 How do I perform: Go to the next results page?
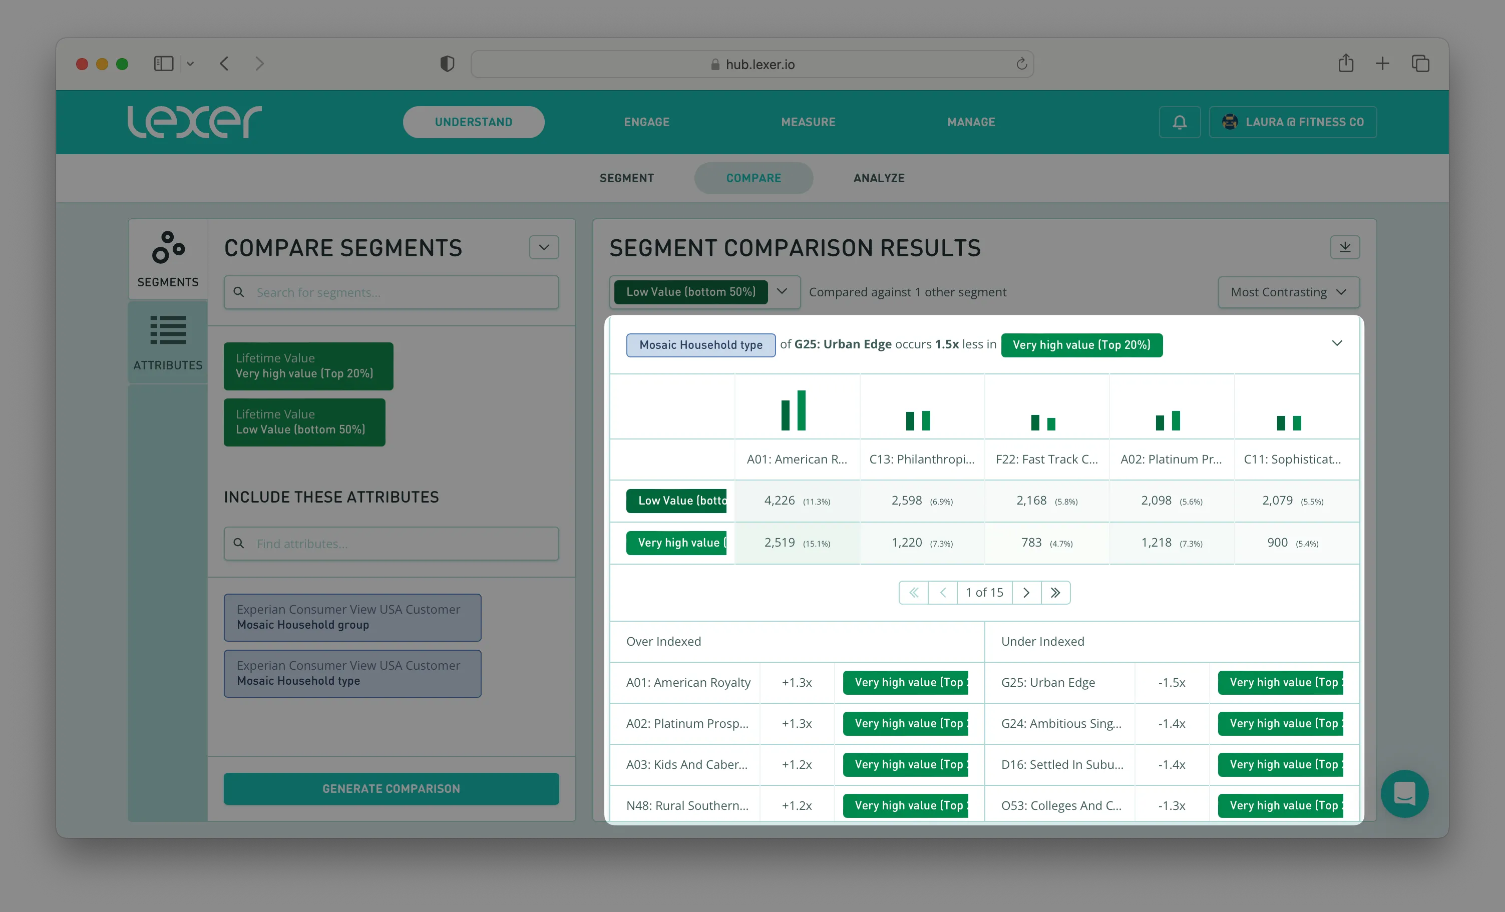tap(1026, 593)
